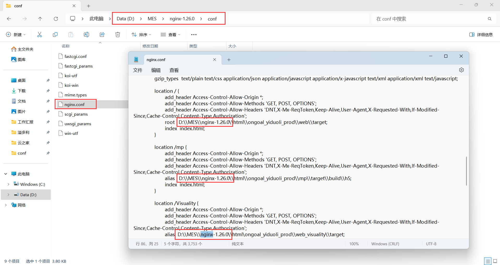
Task: Switch to large thumbnails view icon
Action: coord(495,261)
